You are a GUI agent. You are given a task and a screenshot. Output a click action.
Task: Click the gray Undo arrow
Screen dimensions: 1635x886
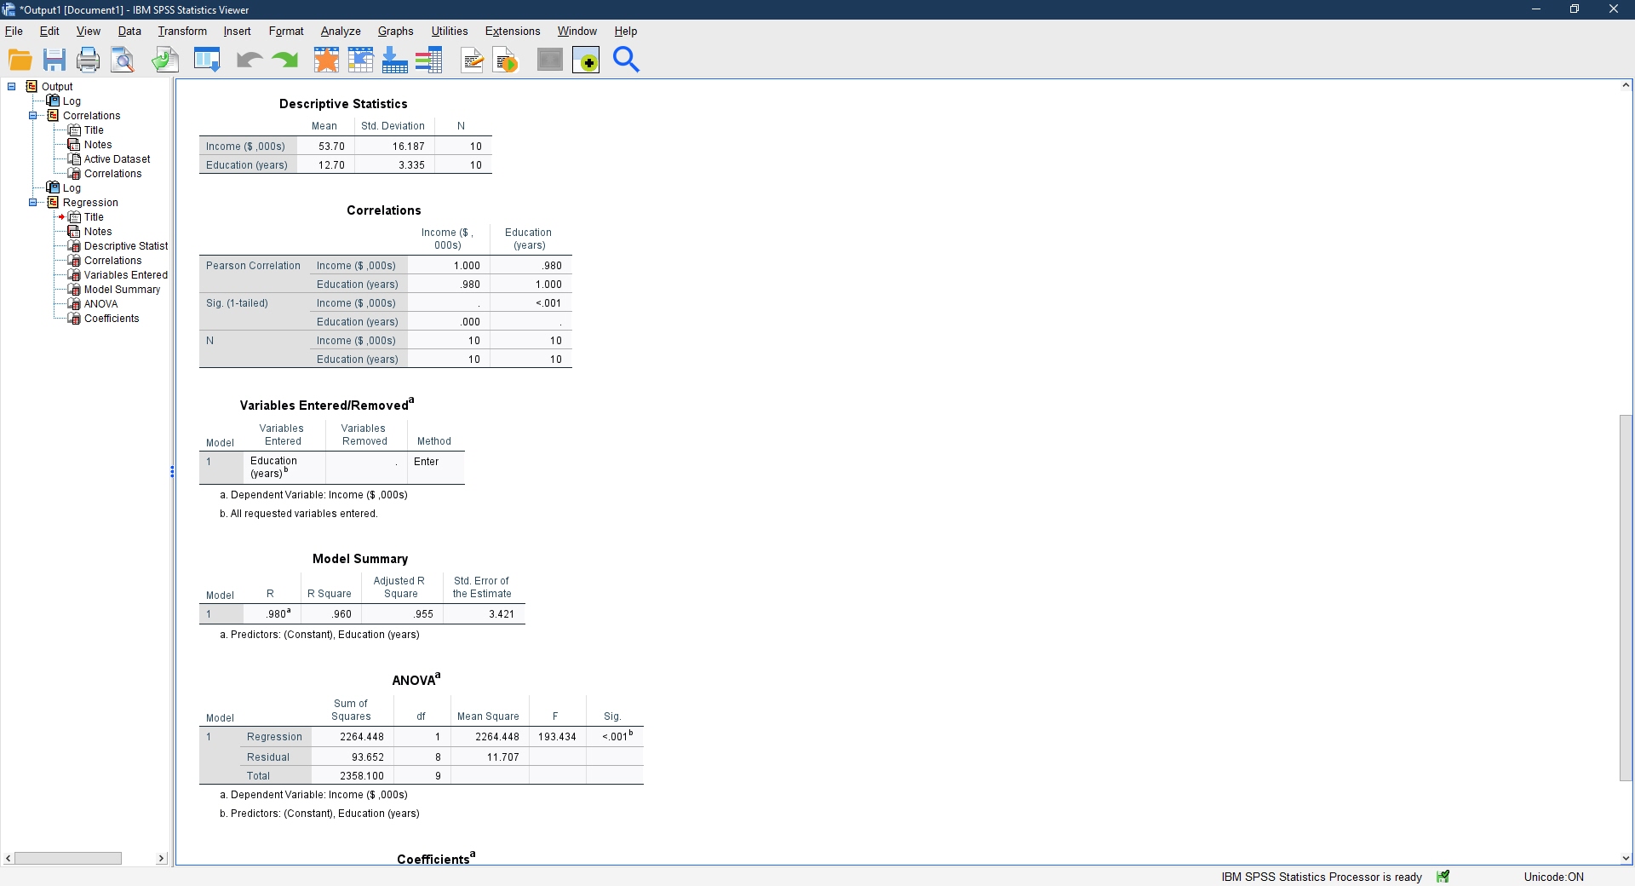click(x=249, y=60)
